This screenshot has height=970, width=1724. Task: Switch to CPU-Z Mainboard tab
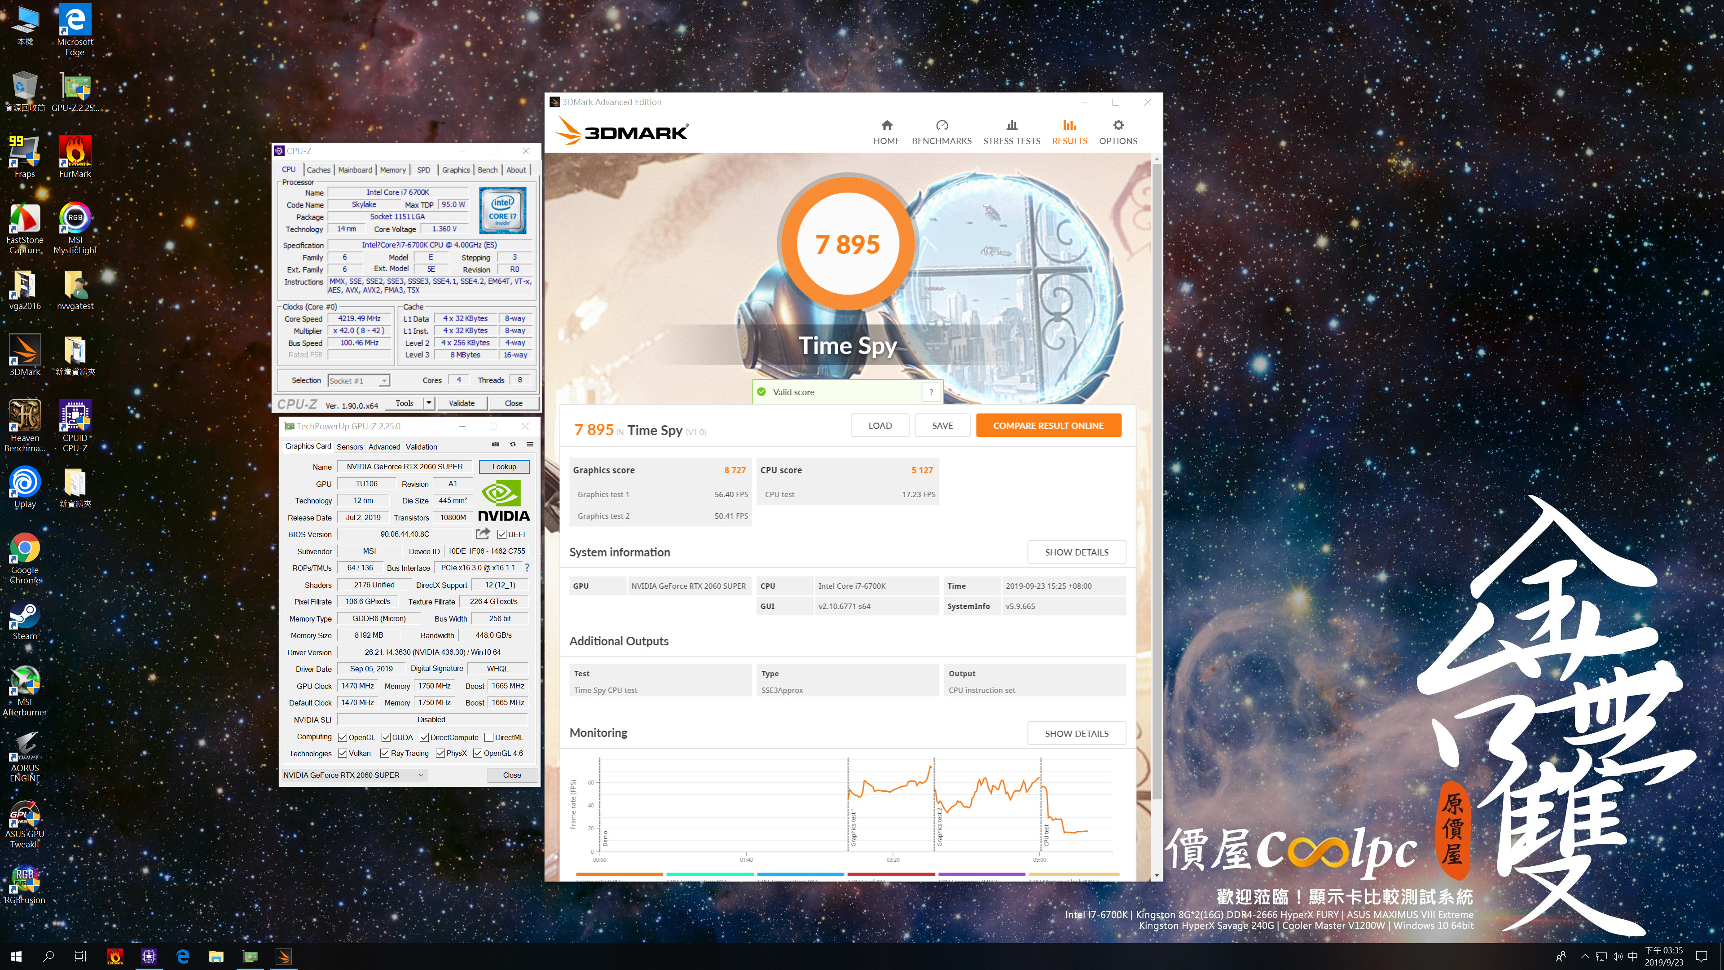pyautogui.click(x=356, y=170)
